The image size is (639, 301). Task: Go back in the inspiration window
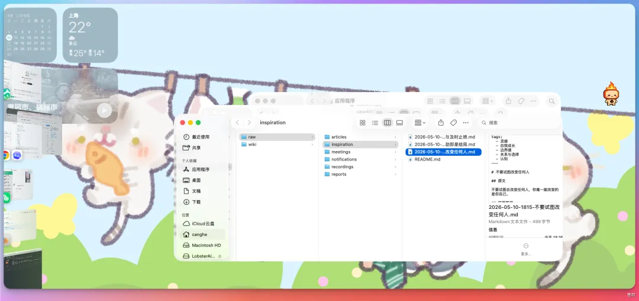tap(237, 122)
